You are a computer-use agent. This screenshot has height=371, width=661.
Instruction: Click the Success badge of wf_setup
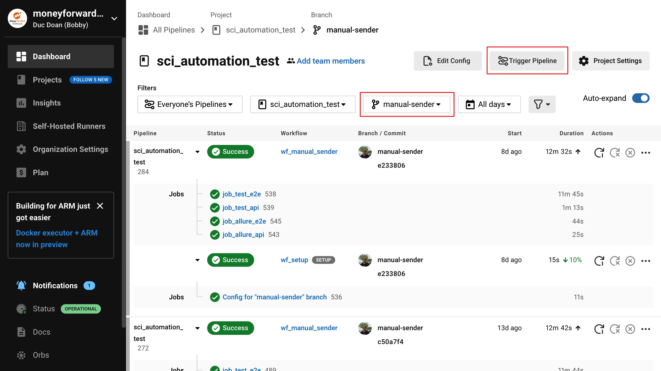click(230, 260)
